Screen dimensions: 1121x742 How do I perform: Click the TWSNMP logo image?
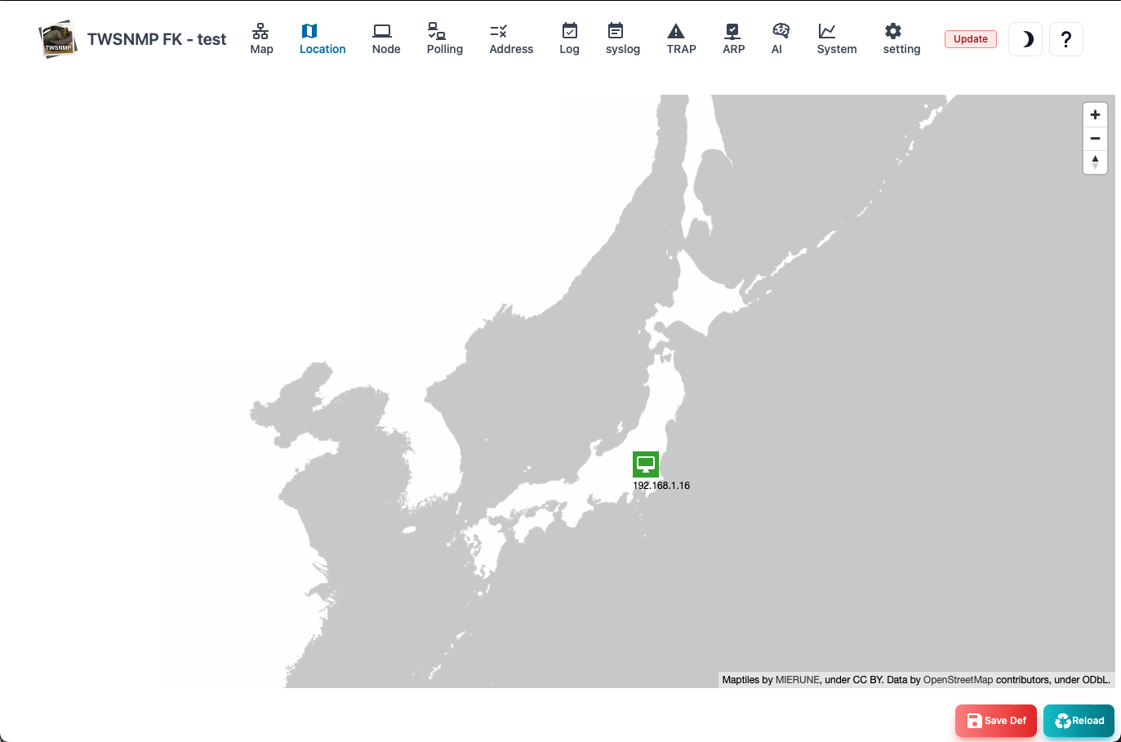(x=58, y=39)
